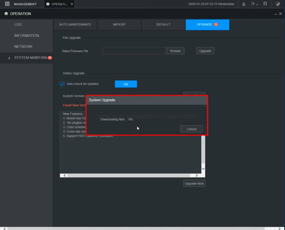Open the Management grid menu icon

[7, 4]
